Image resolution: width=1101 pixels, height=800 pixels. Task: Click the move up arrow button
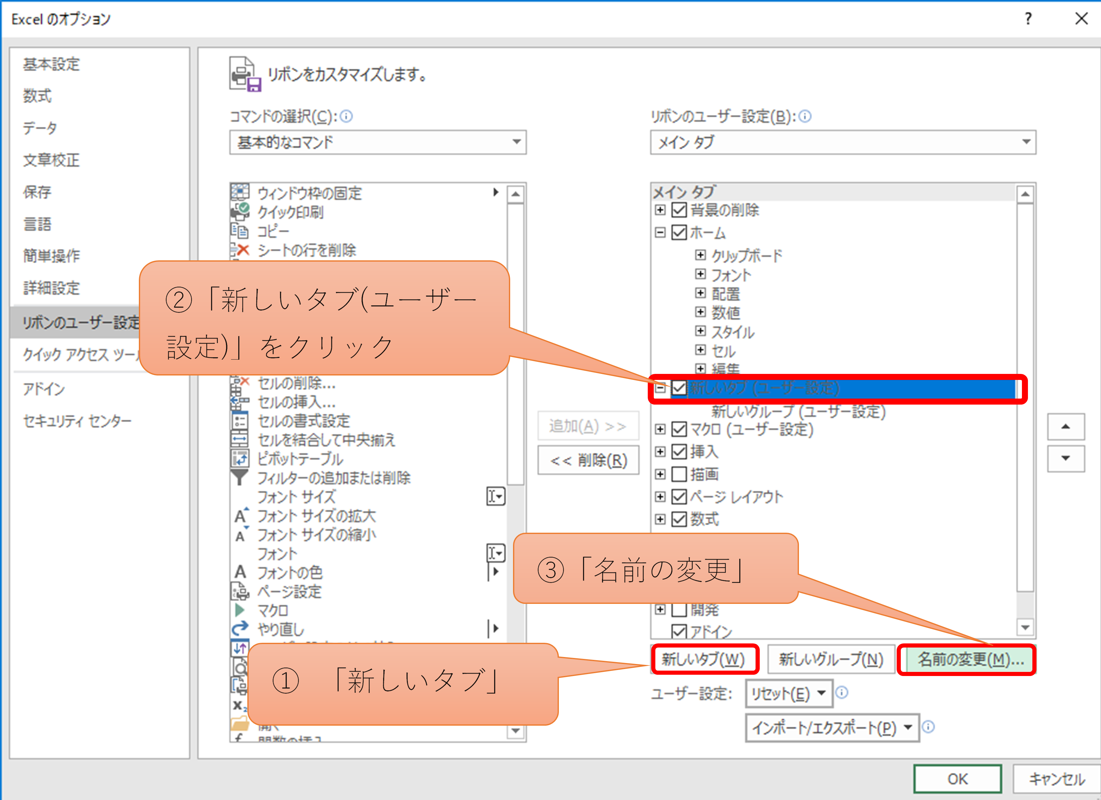[x=1066, y=427]
